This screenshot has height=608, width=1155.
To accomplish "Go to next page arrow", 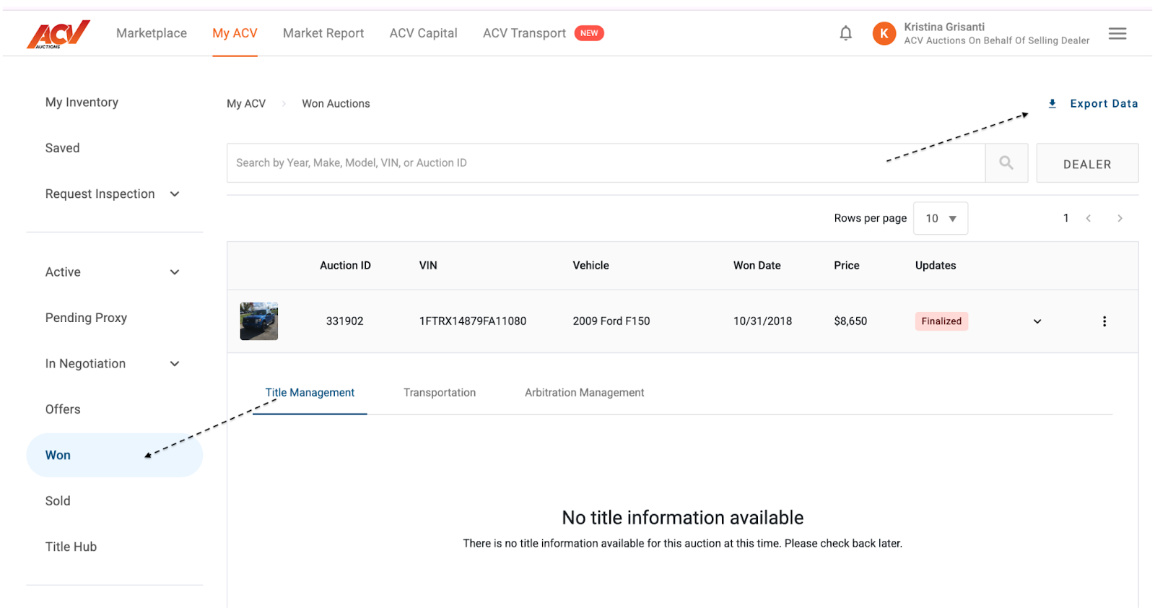I will 1120,218.
